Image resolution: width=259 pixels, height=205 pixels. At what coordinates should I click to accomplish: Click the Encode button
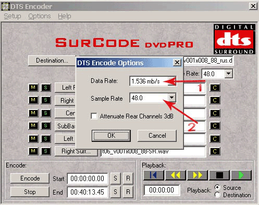pos(30,178)
